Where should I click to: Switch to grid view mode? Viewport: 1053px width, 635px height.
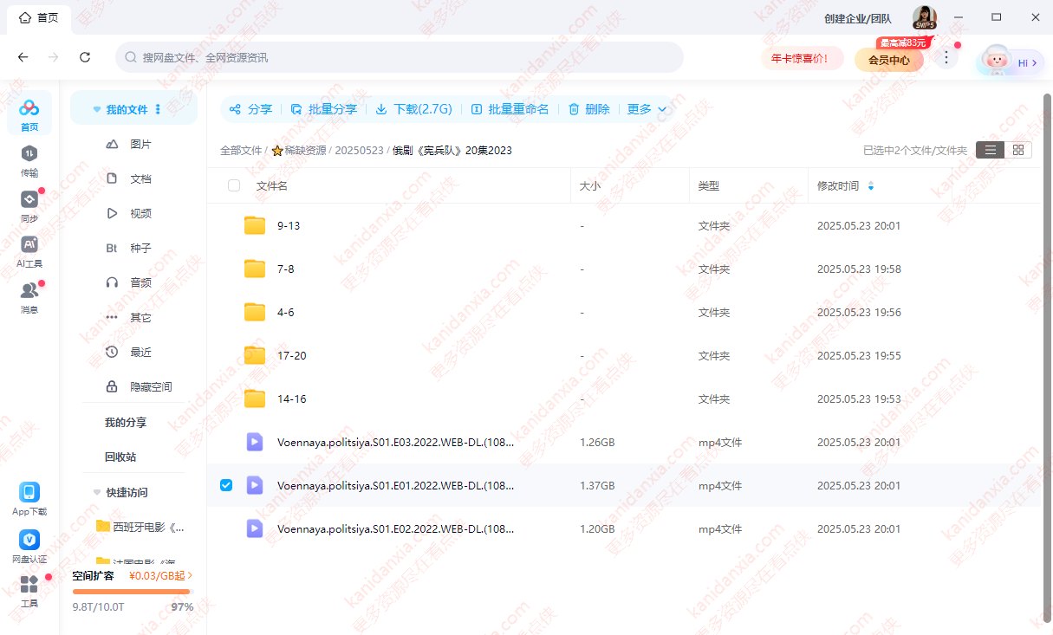coord(1017,150)
